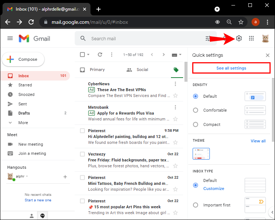The width and height of the screenshot is (275, 220).
Task: Open the three-dot menu on the CyberNews ad
Action: click(x=175, y=84)
